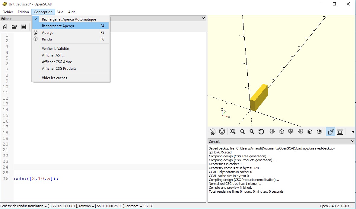Choose Afficher CSG Produits
The width and height of the screenshot is (356, 209).
[71, 68]
